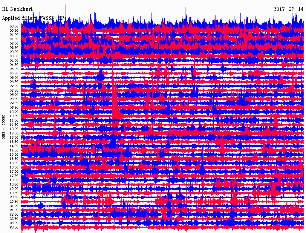Screen dimensions: 306x233
Task: Select the 18:30 time label
Action: 14,184
